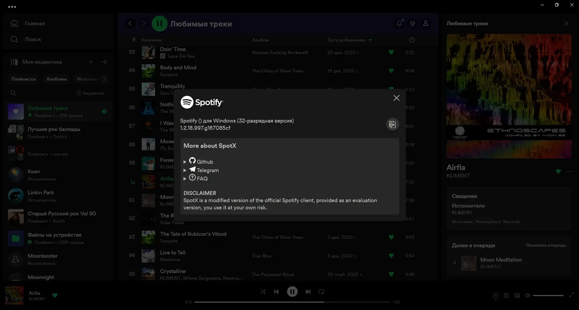Open the Ethnoscapes album cover in side panel
The height and width of the screenshot is (310, 579).
tap(509, 96)
